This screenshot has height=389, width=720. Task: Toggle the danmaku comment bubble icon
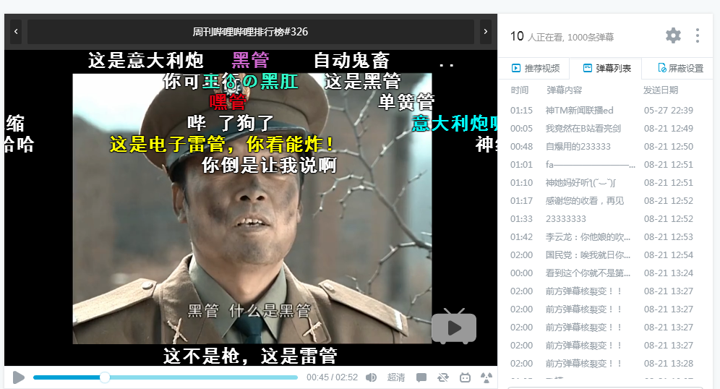421,377
